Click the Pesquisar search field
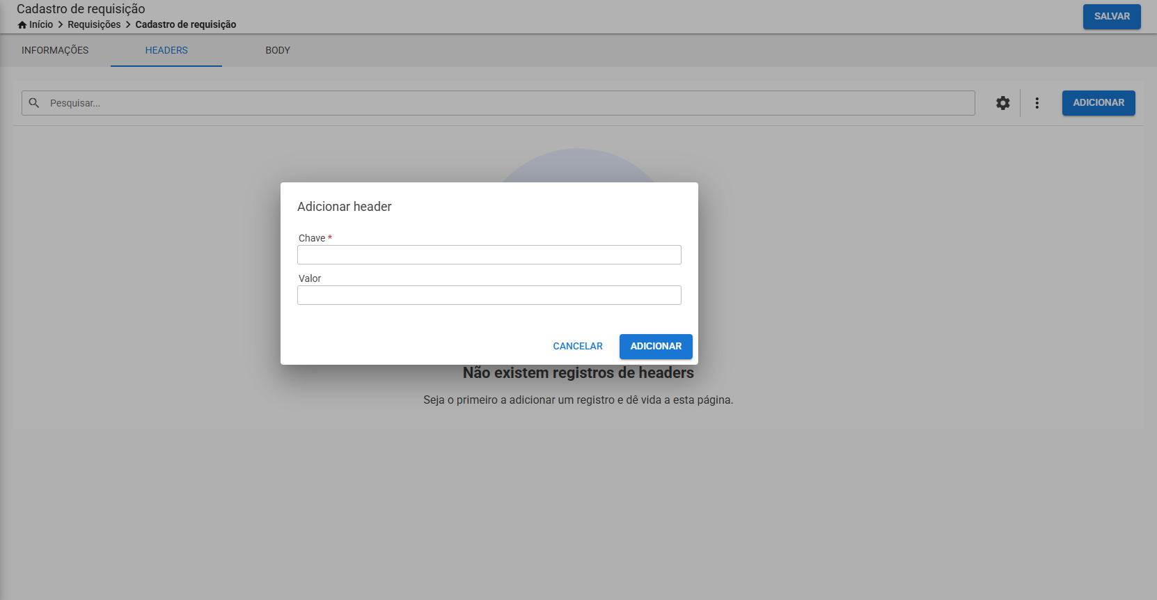This screenshot has width=1157, height=600. (498, 103)
